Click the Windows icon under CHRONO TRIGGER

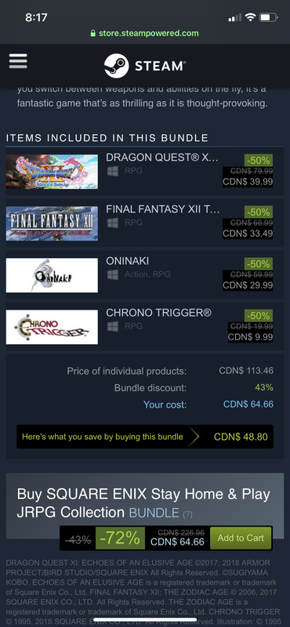[113, 326]
